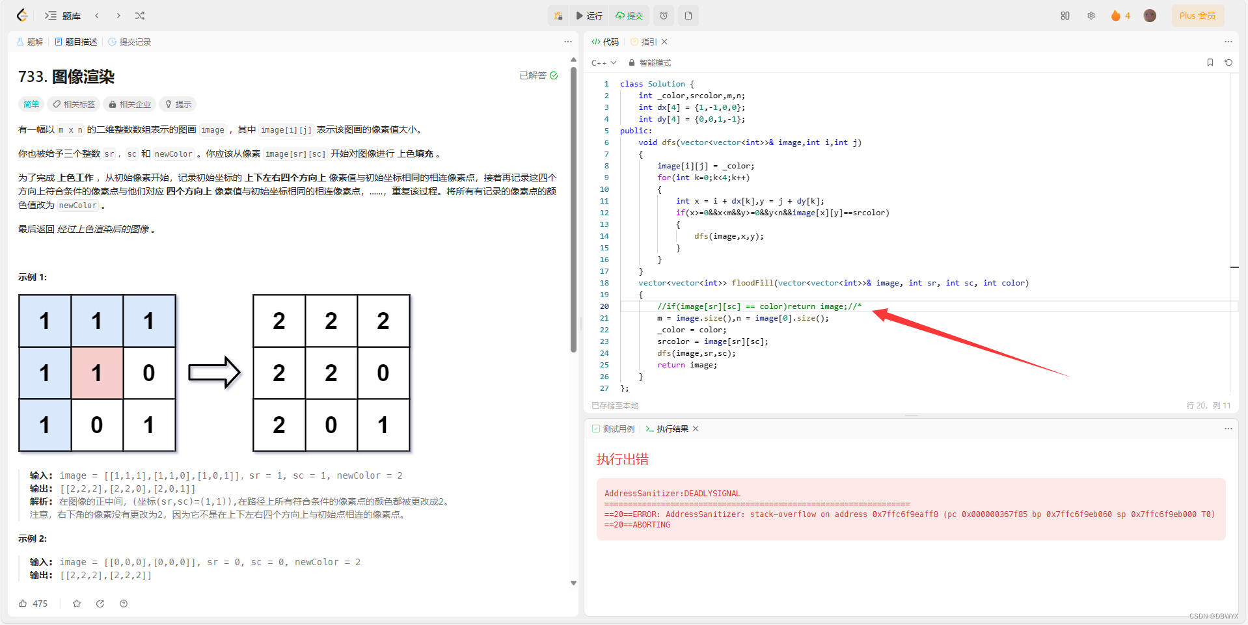Bookmark the code with the bookmark icon
The width and height of the screenshot is (1248, 625).
[x=1210, y=62]
